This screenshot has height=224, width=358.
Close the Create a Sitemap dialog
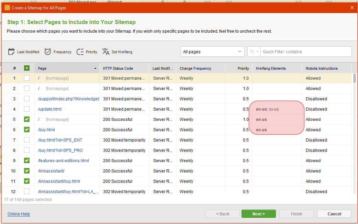coord(352,8)
